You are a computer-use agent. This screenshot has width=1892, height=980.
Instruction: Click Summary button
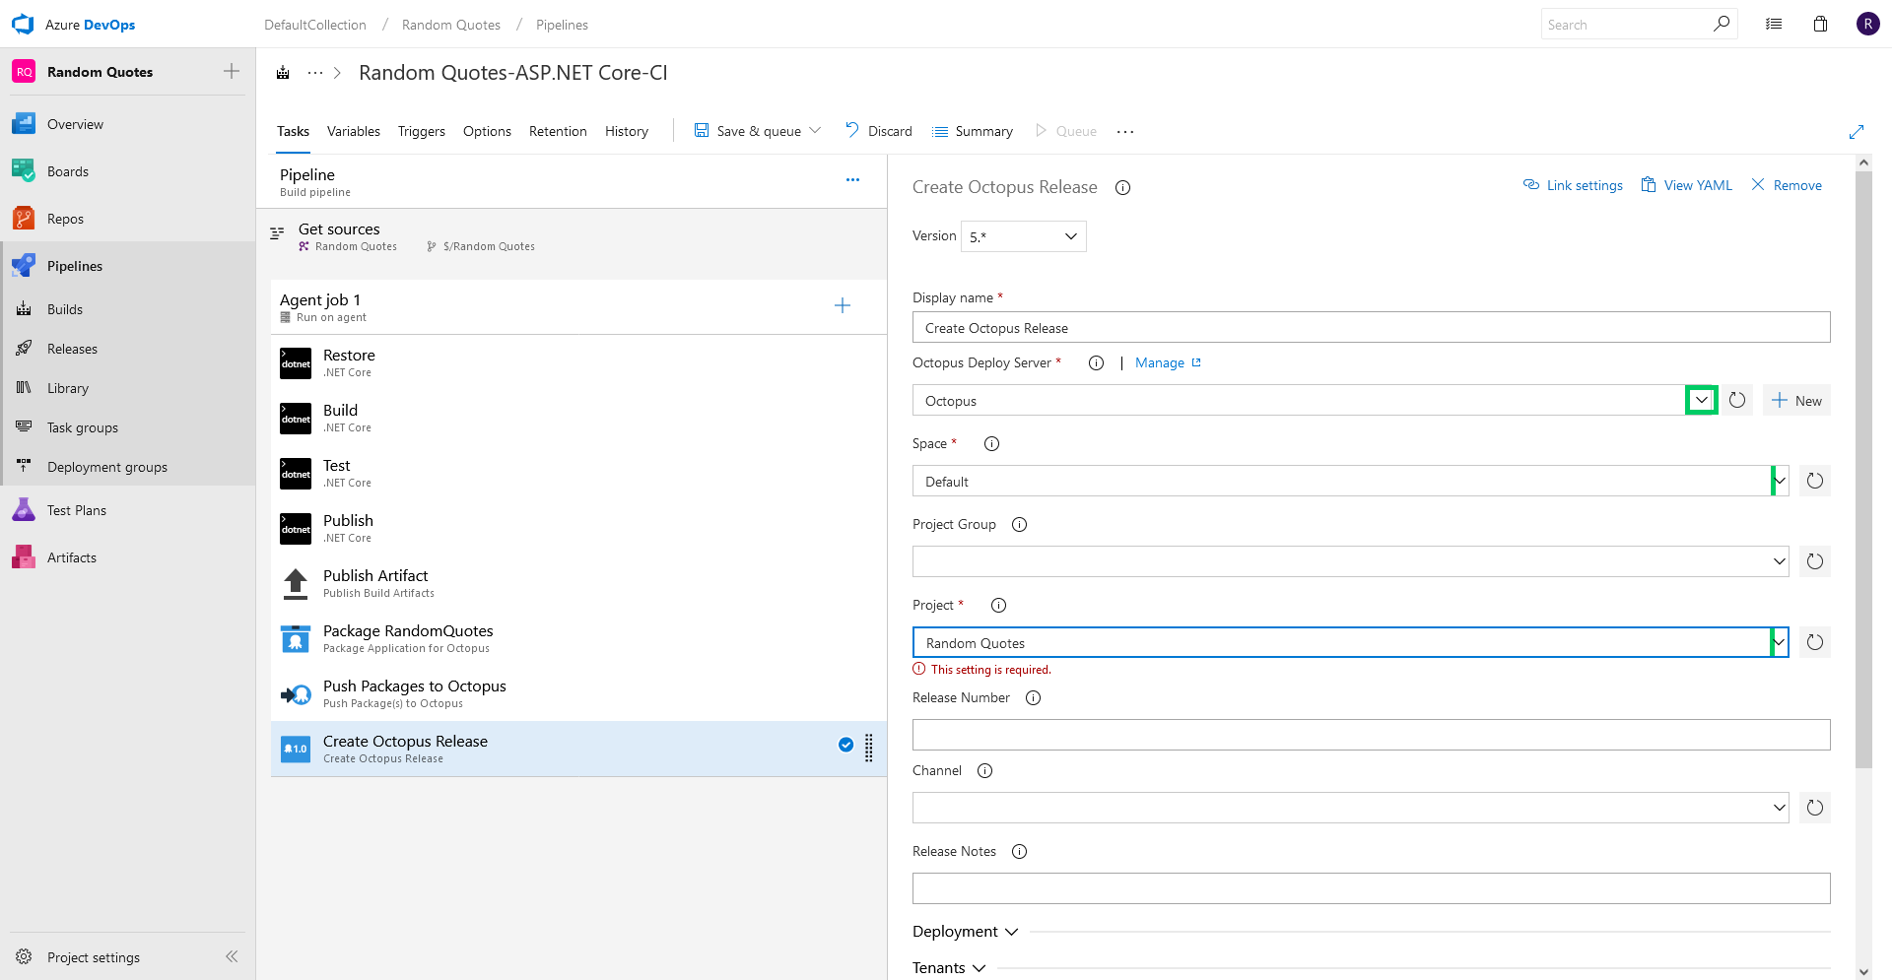click(973, 131)
